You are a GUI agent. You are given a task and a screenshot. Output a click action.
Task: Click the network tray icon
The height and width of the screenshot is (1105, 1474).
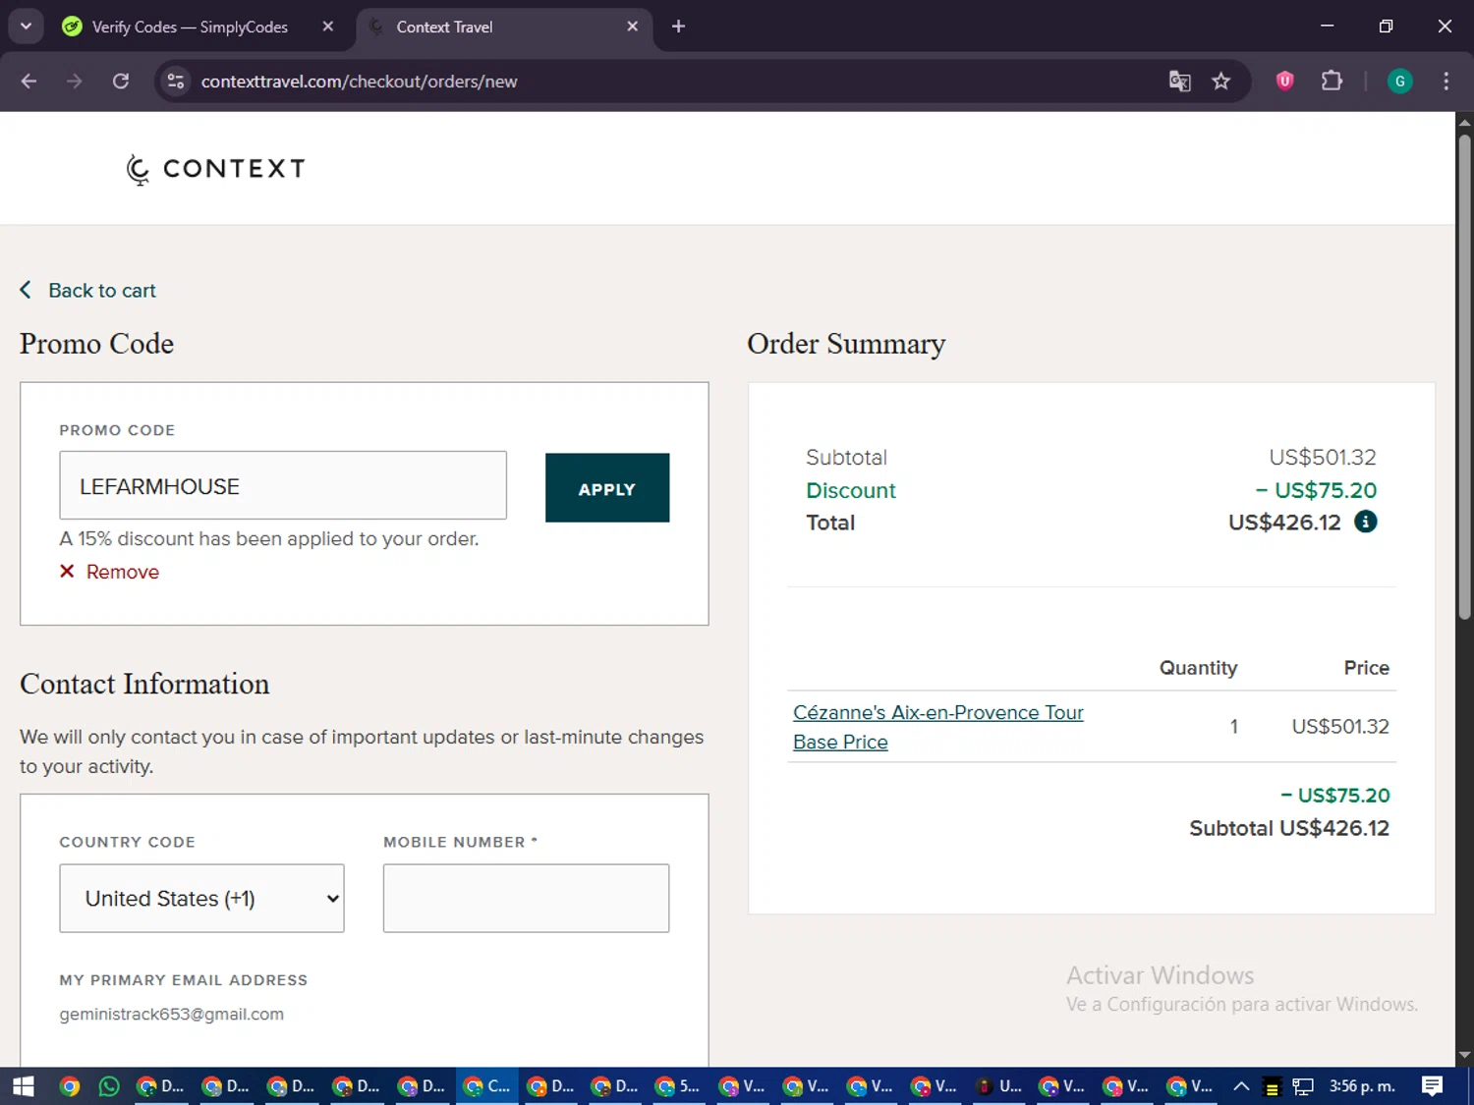pyautogui.click(x=1303, y=1086)
